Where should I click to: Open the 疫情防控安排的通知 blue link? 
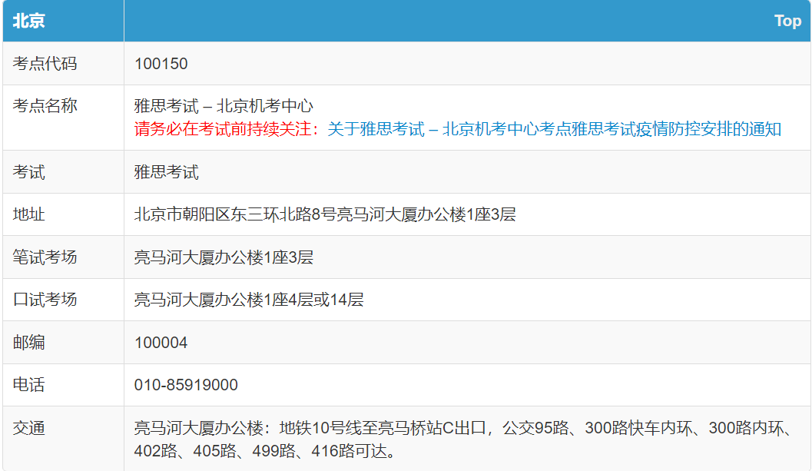point(554,129)
